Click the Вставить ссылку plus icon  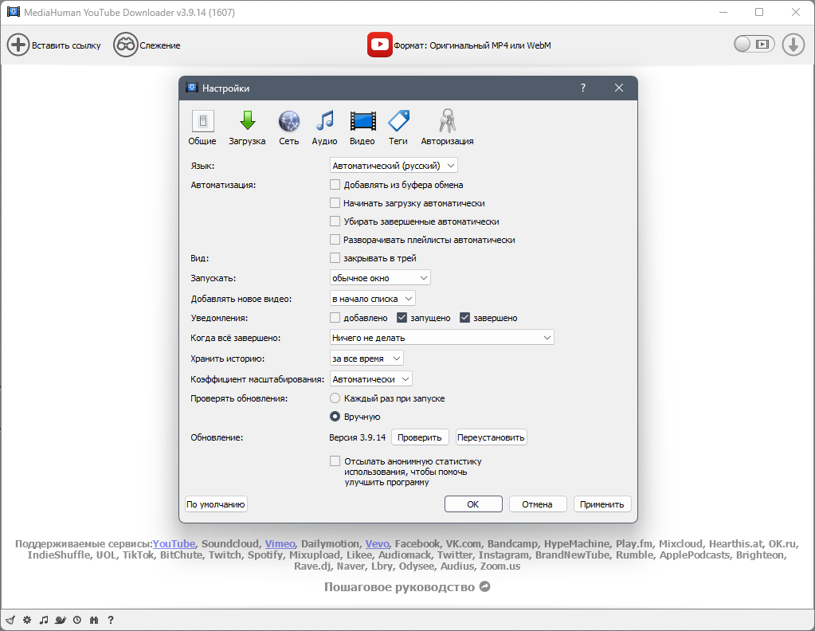(18, 45)
